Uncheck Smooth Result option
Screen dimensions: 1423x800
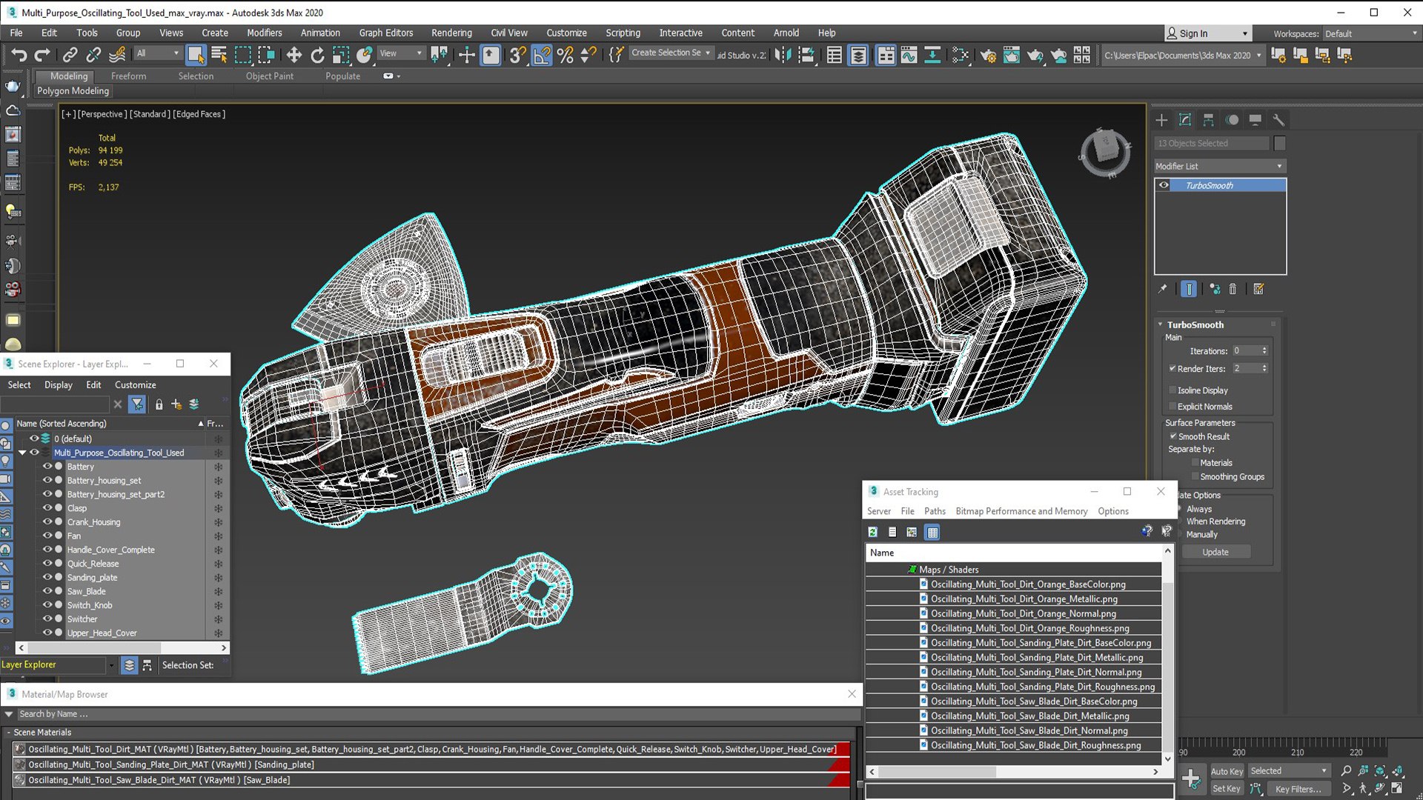point(1172,436)
